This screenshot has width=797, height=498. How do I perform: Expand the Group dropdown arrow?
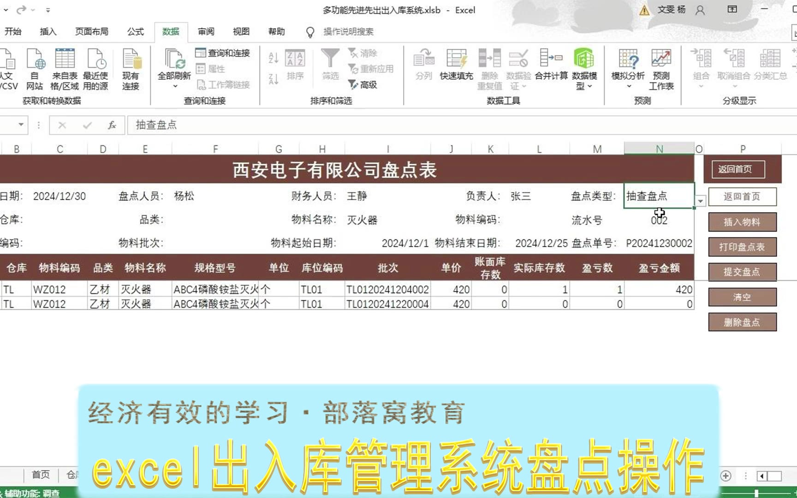coord(701,86)
